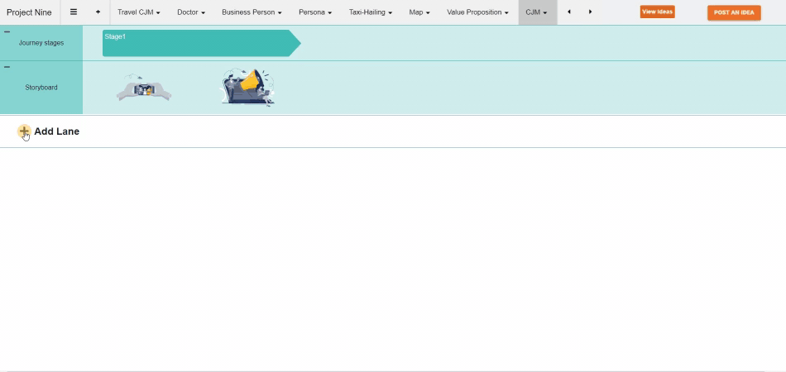
Task: Select the megaphone storyboard illustration
Action: pyautogui.click(x=247, y=87)
